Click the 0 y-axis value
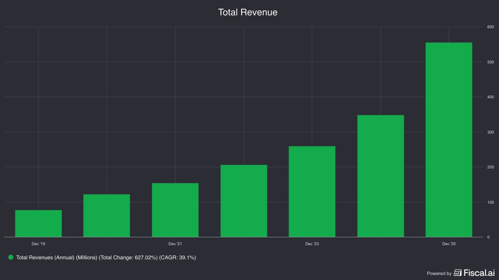The height and width of the screenshot is (280, 499). (x=489, y=237)
